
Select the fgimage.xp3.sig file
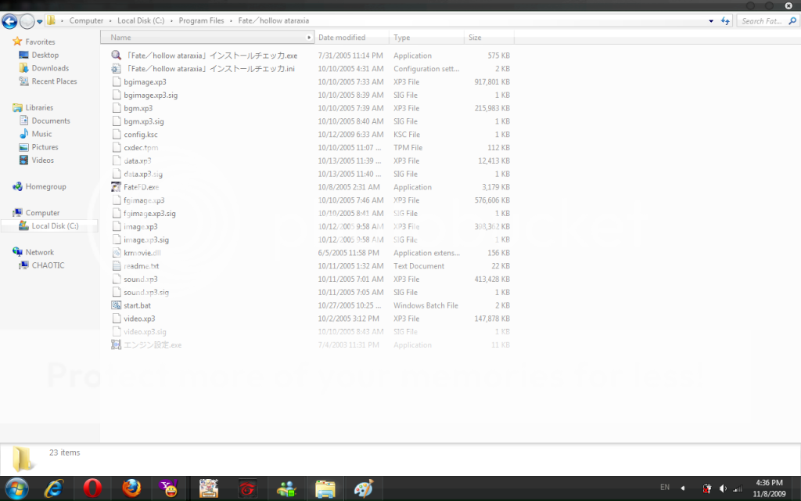pos(149,214)
